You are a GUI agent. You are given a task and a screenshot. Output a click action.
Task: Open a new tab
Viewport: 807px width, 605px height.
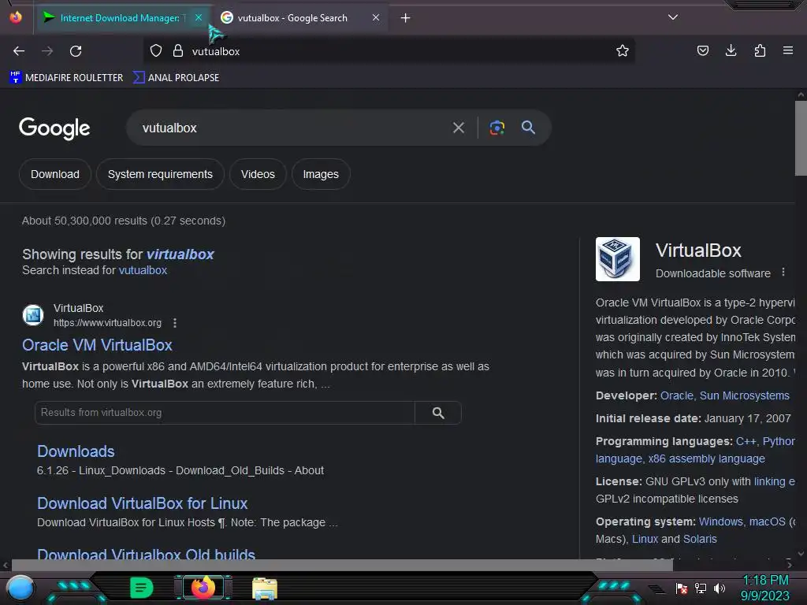tap(406, 18)
